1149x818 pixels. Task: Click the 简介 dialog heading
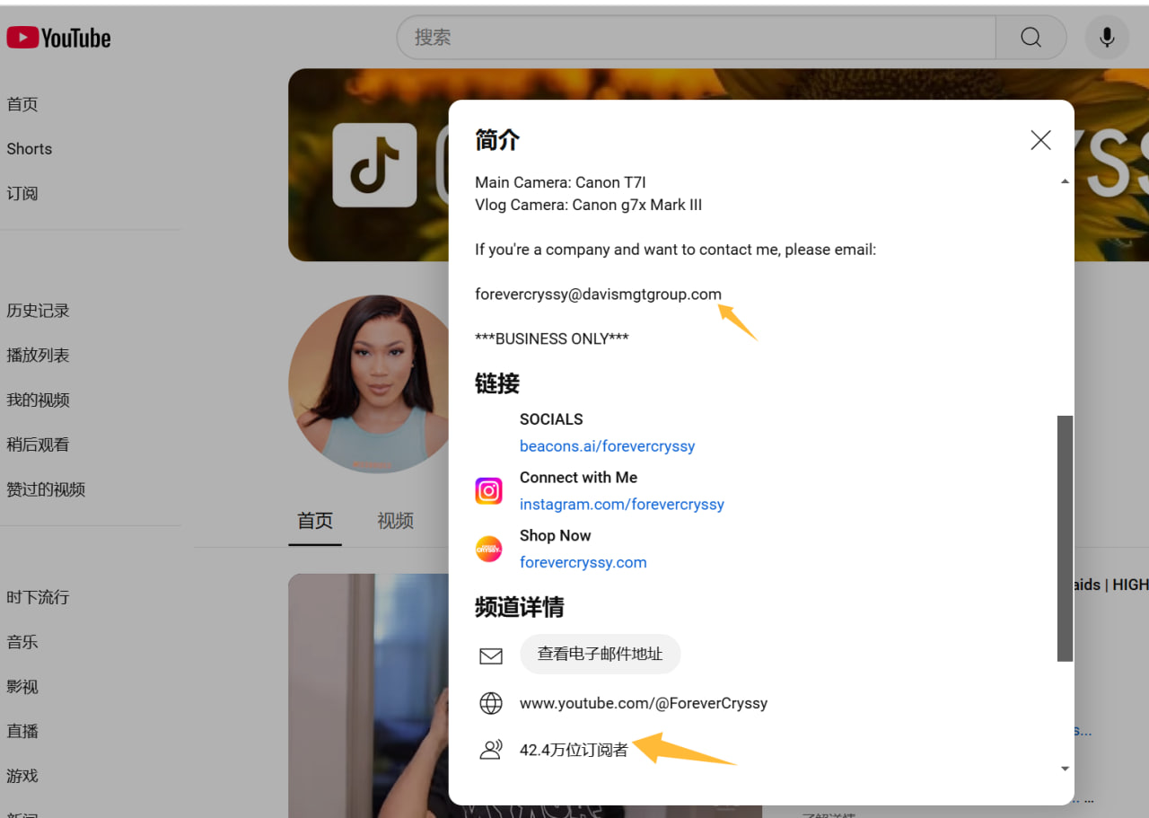497,140
